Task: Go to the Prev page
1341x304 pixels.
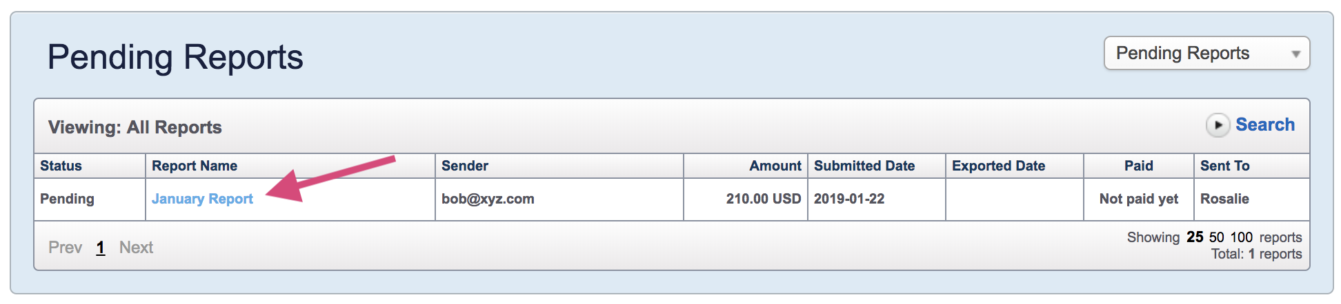Action: [65, 248]
